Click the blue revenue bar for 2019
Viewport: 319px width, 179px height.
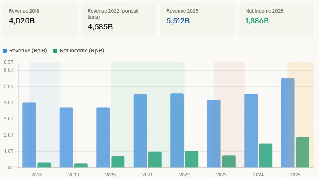point(66,137)
